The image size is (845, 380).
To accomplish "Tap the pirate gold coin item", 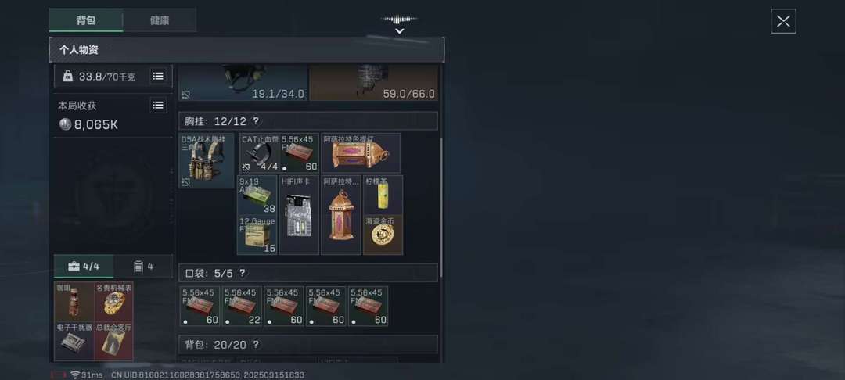I will (x=383, y=235).
